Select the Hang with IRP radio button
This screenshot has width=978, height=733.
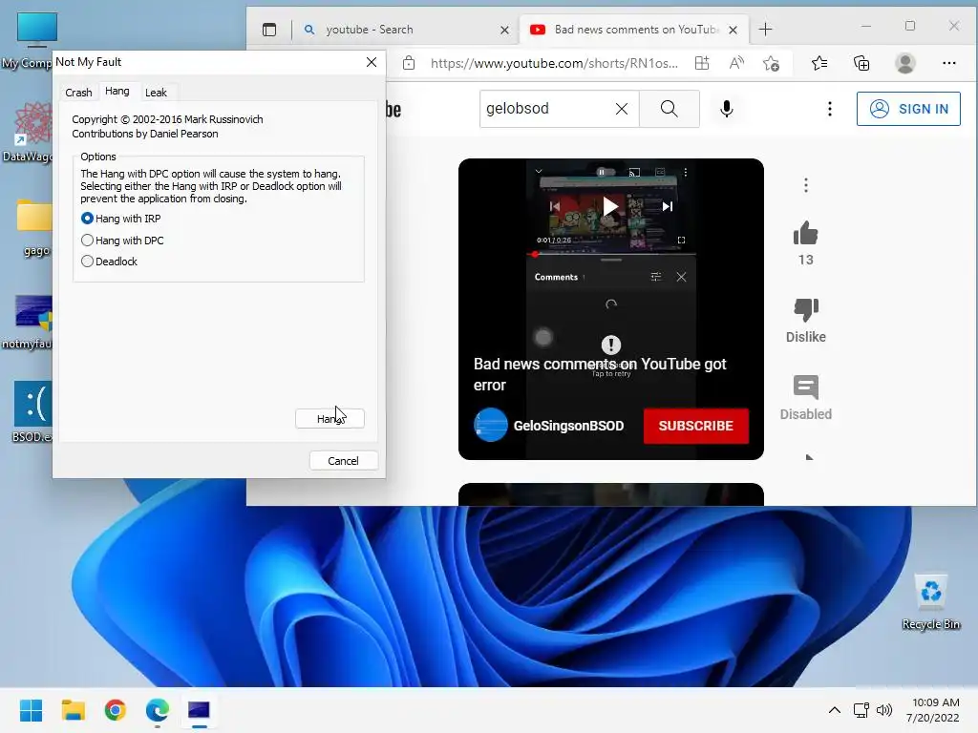(x=87, y=219)
